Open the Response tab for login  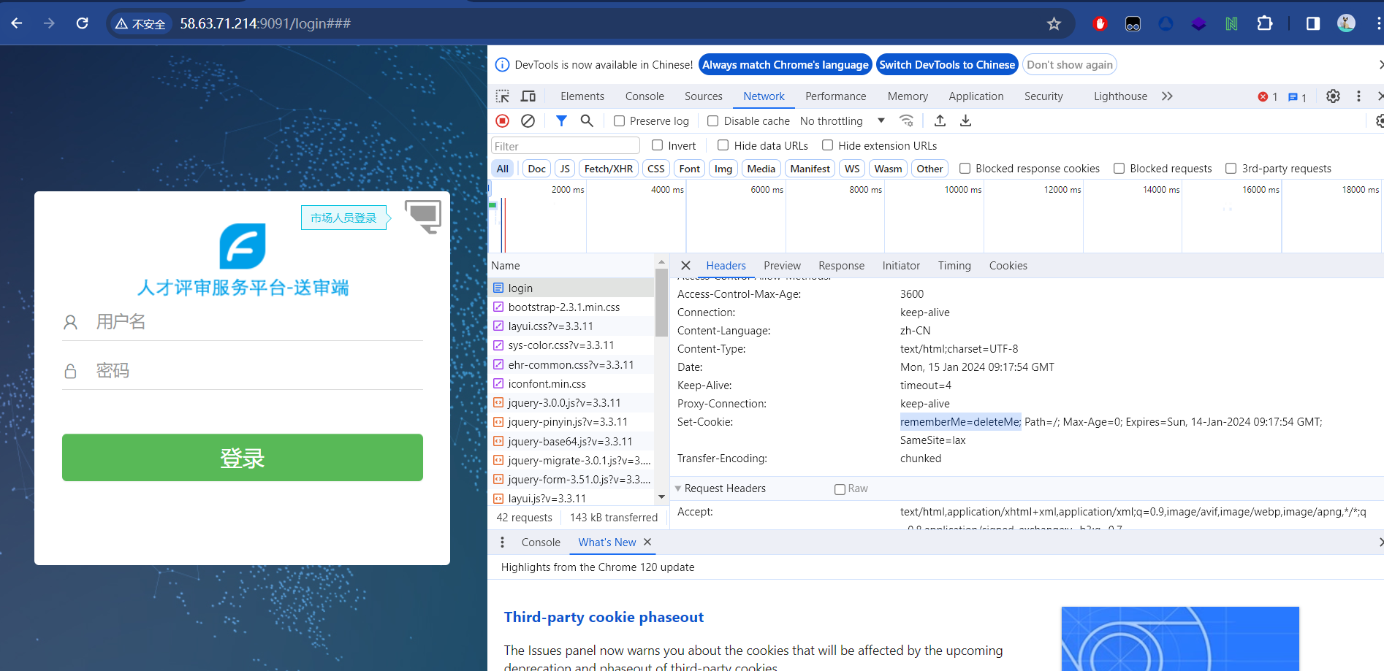(841, 266)
